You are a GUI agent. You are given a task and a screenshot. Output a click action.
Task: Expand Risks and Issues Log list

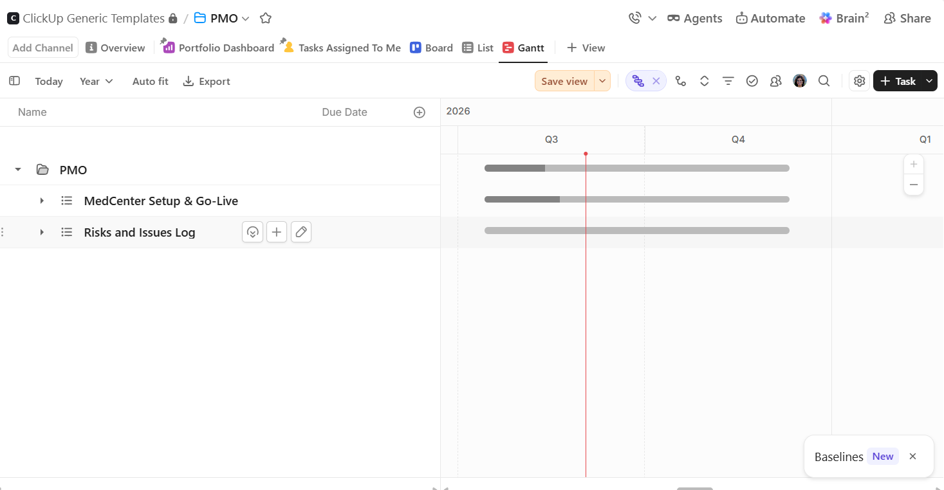click(x=42, y=232)
